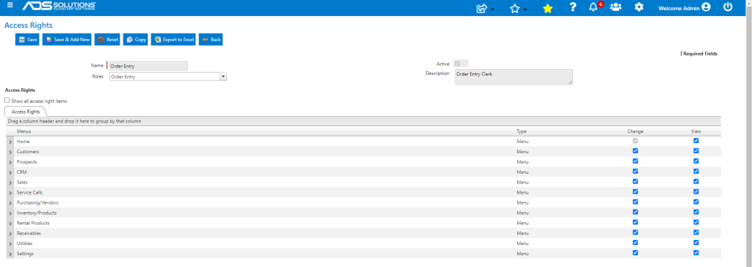Click the Name input field

(x=148, y=66)
